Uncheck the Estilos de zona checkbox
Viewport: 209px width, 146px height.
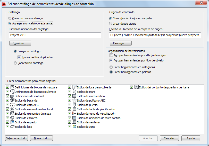tap(70, 127)
